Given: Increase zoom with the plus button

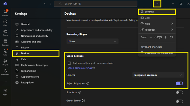Looking at the screenshot, I should coord(165,37).
